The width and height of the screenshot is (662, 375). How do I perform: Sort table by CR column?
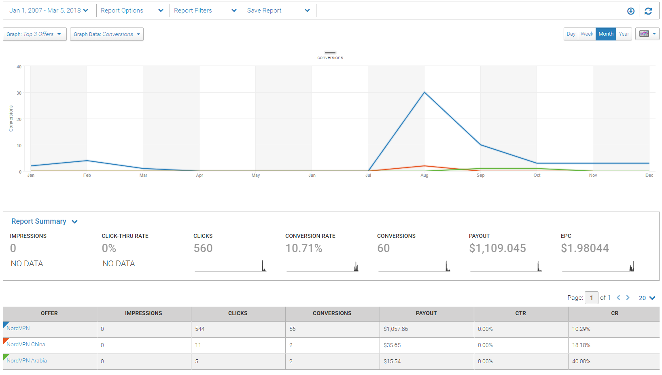click(x=615, y=314)
